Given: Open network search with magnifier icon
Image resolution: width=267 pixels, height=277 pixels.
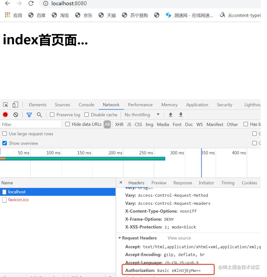Looking at the screenshot, I should point(39,115).
